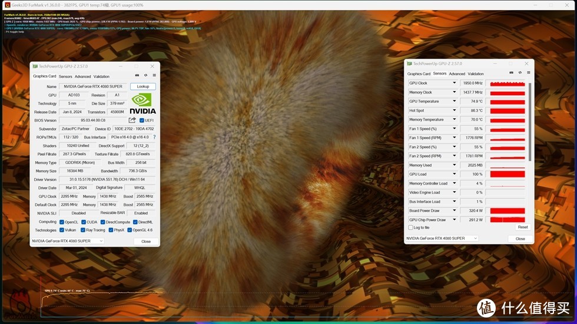
Task: Click the Bus Interface question mark icon
Action: click(154, 137)
